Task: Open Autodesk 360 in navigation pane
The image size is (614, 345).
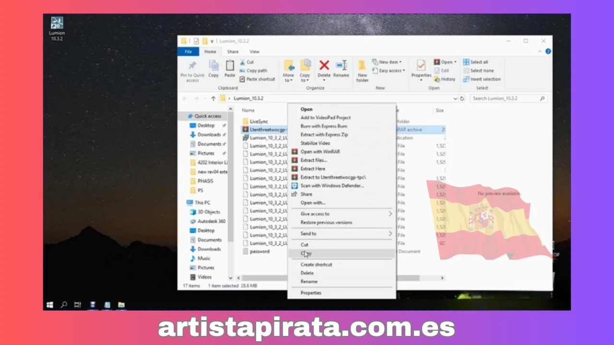Action: coord(207,221)
